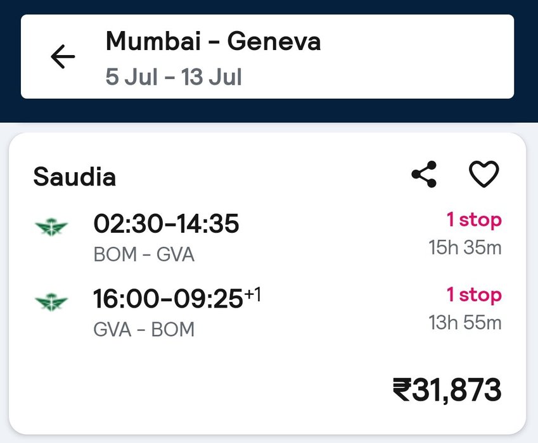Screen dimensions: 538x443
Task: Edit the 5 Jul - 13 Jul travel dates
Action: (x=174, y=78)
